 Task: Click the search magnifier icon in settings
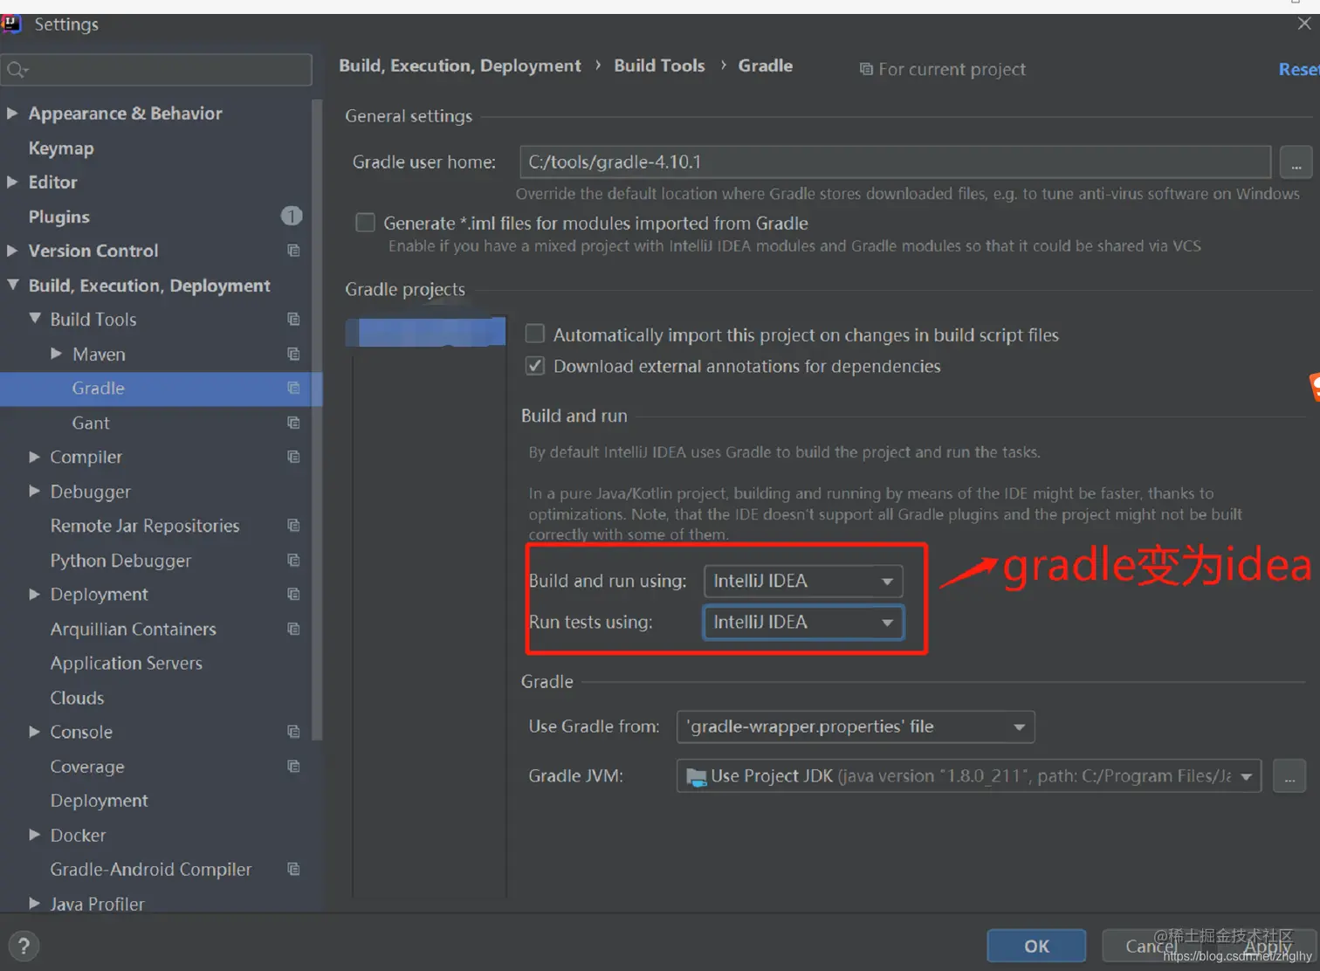coord(17,70)
